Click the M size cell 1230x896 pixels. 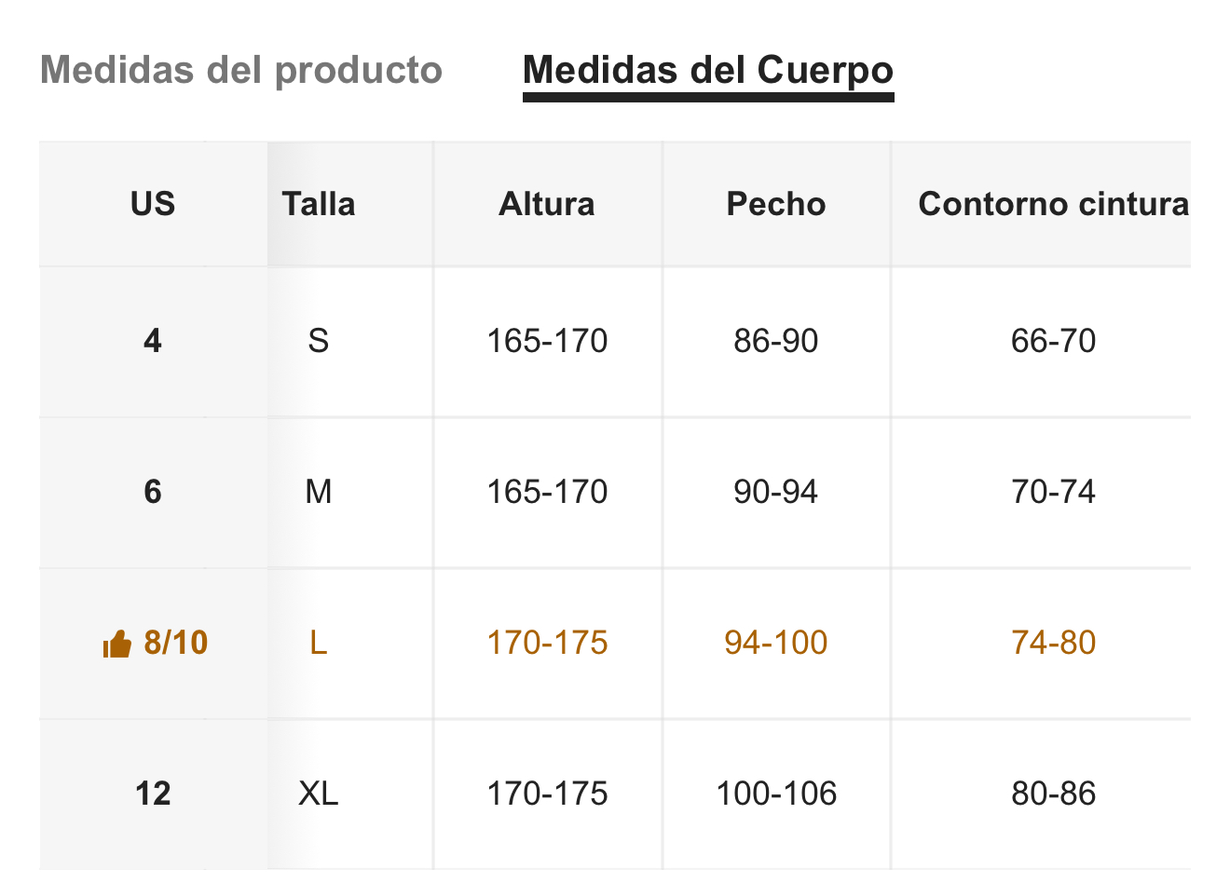click(x=319, y=493)
